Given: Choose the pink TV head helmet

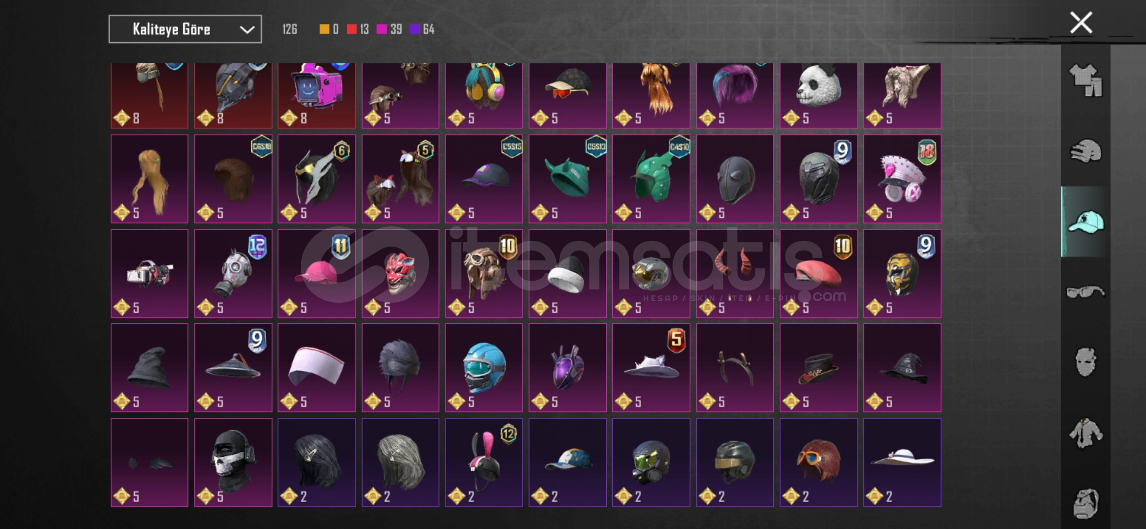Looking at the screenshot, I should [317, 96].
